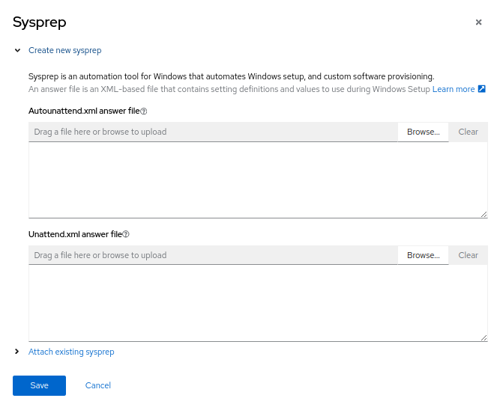
Task: Cancel the Sysprep dialog
Action: (98, 385)
